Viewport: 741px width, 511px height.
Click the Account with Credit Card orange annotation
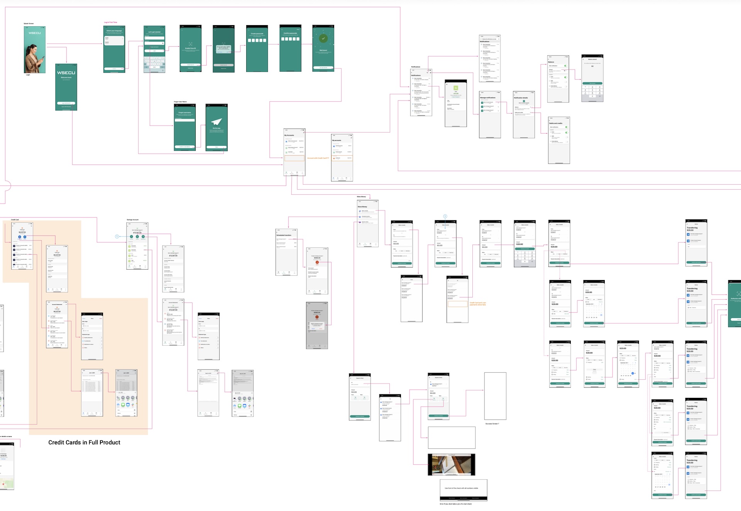click(318, 158)
